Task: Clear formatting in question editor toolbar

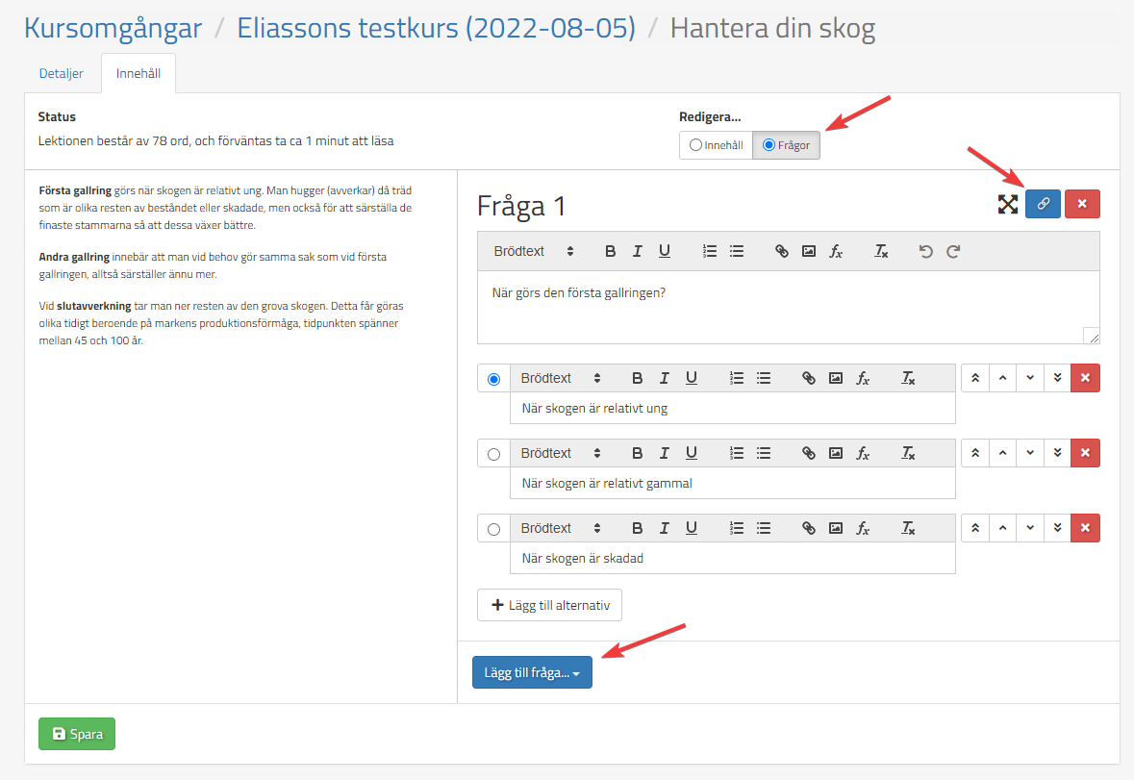Action: click(881, 251)
